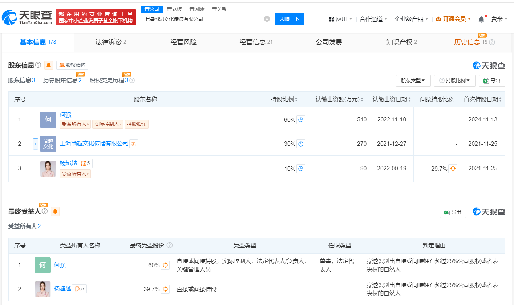
Task: Click the 简越文化 company logo
Action: point(48,144)
